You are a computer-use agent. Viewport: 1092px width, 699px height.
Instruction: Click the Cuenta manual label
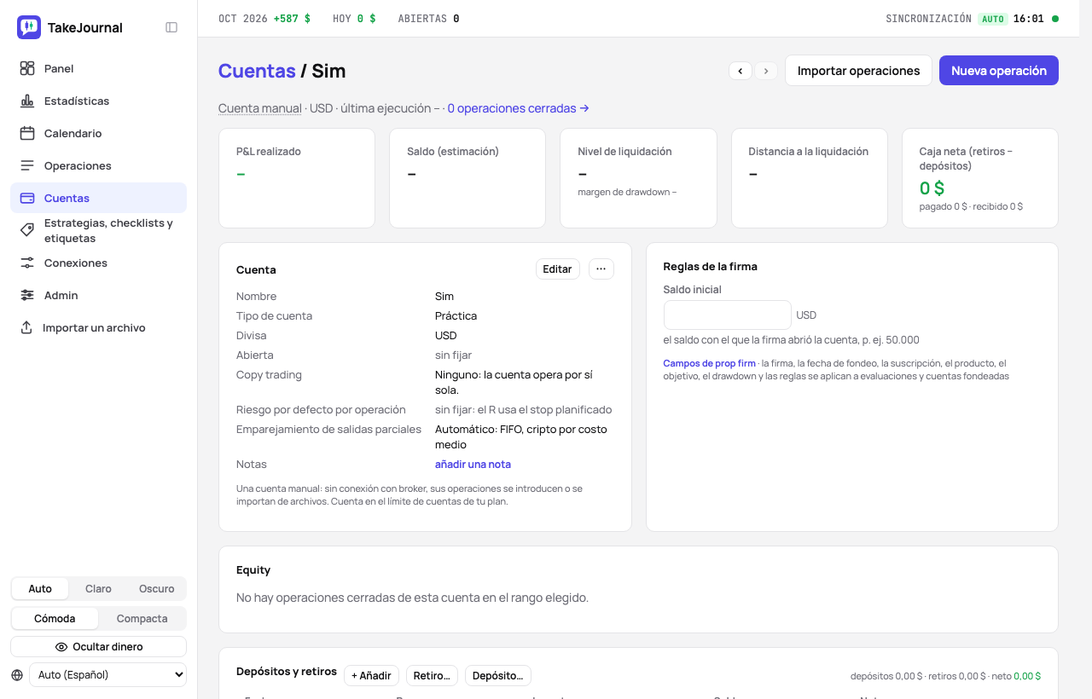click(259, 108)
